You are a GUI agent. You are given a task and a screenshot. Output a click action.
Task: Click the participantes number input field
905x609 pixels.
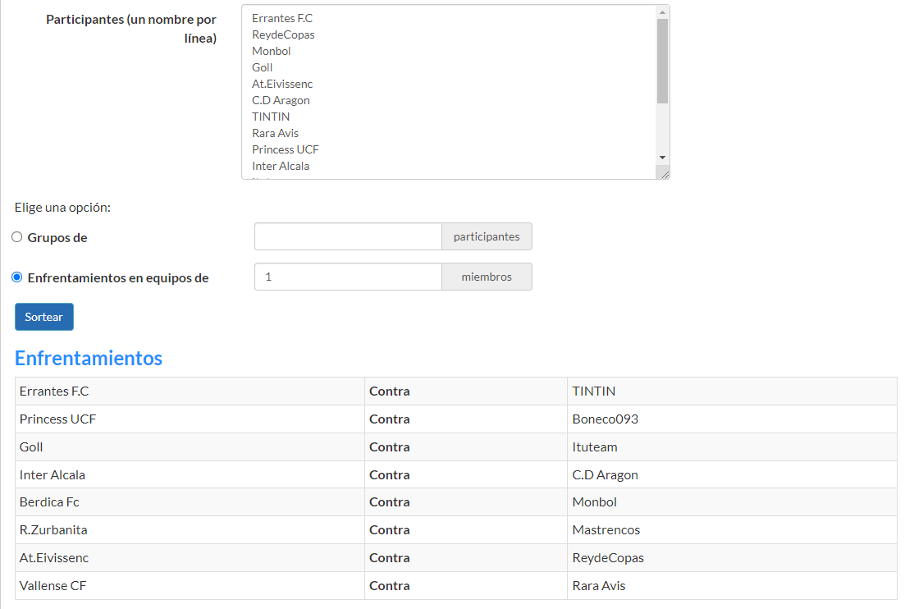(x=348, y=236)
